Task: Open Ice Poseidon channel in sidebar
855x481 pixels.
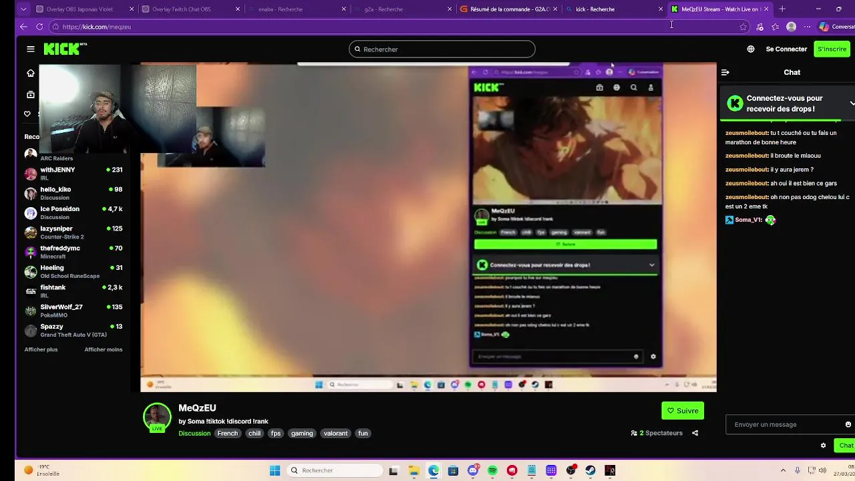Action: pyautogui.click(x=73, y=213)
